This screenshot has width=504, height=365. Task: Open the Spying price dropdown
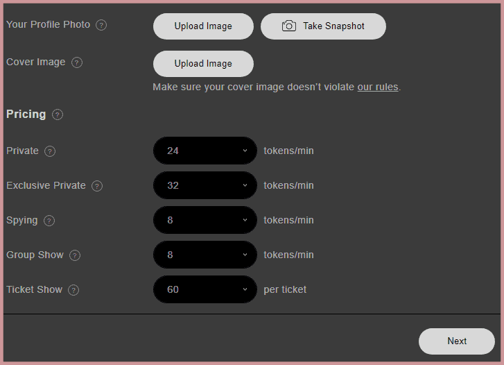(x=205, y=220)
